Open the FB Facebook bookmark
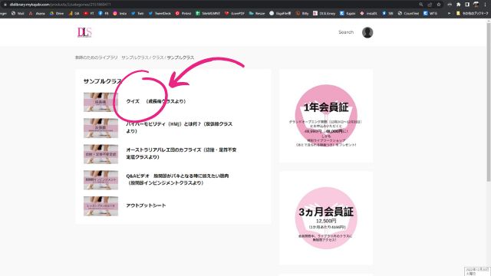The width and height of the screenshot is (491, 276). tap(104, 14)
